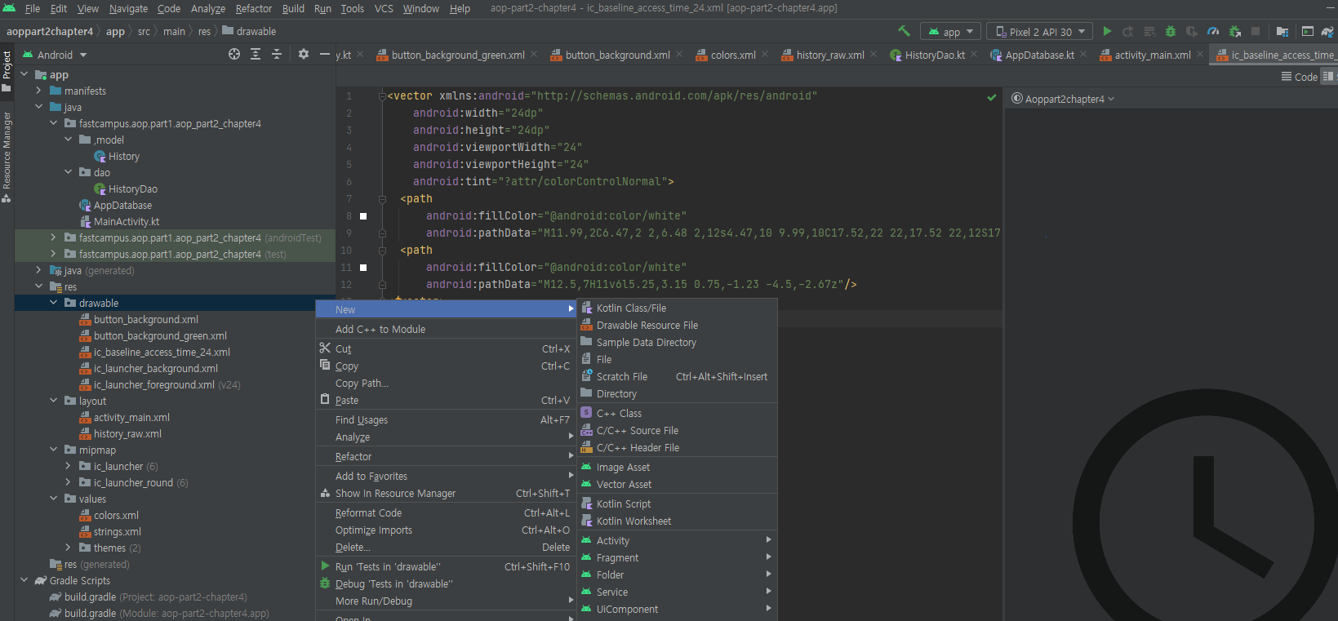Screen dimensions: 1338x621
Task: Switch to the HistoryDao.kt editor tab
Action: click(x=935, y=55)
